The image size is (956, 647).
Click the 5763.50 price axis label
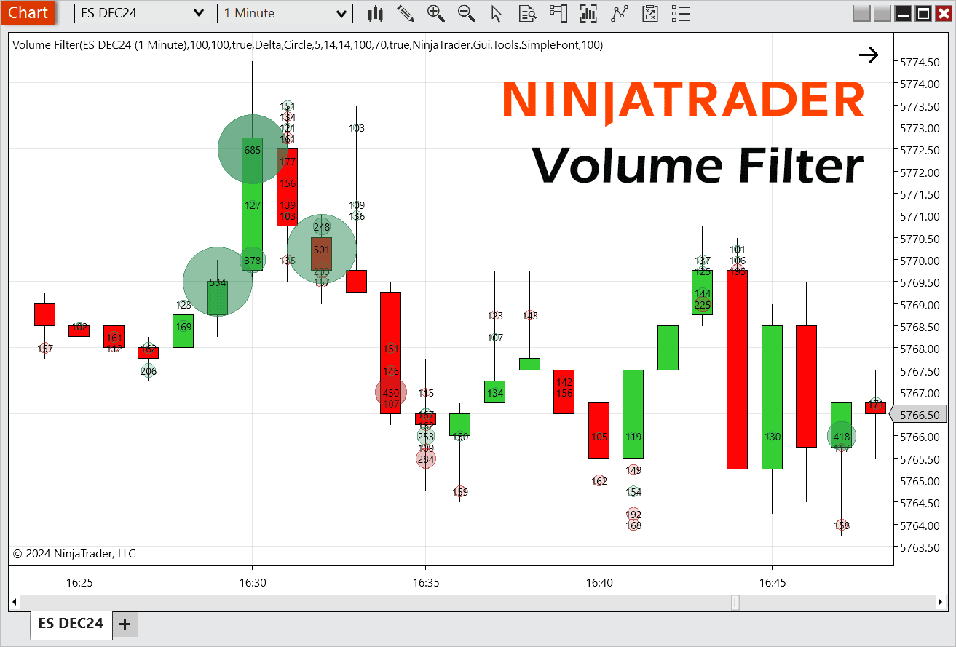[920, 547]
